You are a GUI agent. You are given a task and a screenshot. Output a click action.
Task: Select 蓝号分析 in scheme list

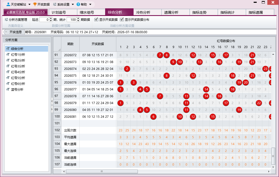coord(27,89)
